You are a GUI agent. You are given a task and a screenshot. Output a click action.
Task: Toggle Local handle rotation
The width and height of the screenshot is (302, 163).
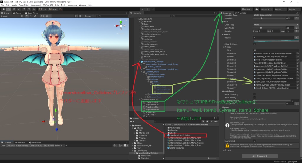53,9
